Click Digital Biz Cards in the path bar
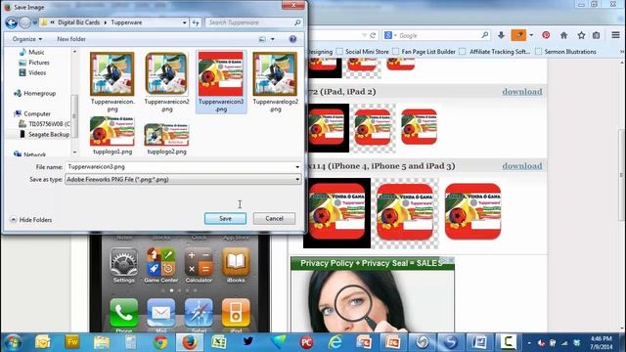This screenshot has width=626, height=352. 78,22
